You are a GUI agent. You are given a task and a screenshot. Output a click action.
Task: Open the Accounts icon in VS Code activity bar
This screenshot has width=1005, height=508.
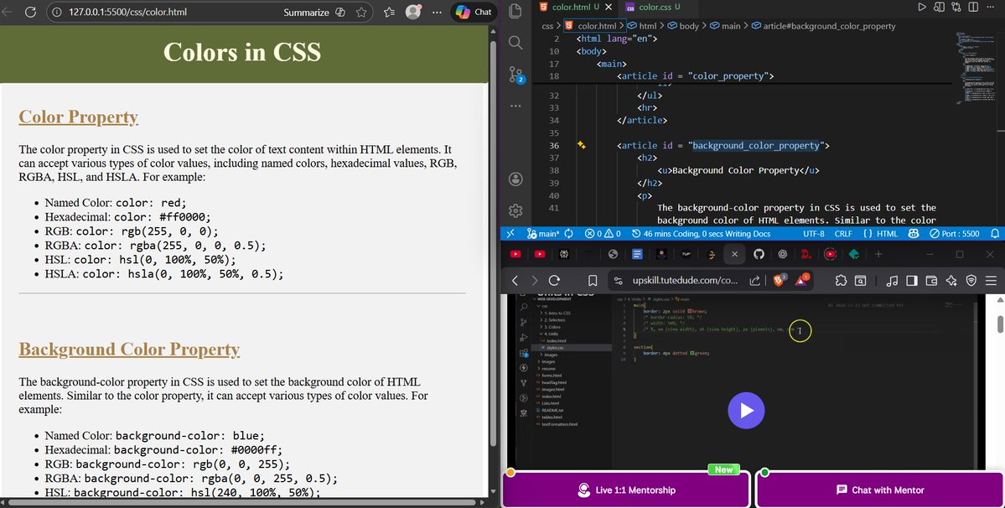[x=515, y=179]
